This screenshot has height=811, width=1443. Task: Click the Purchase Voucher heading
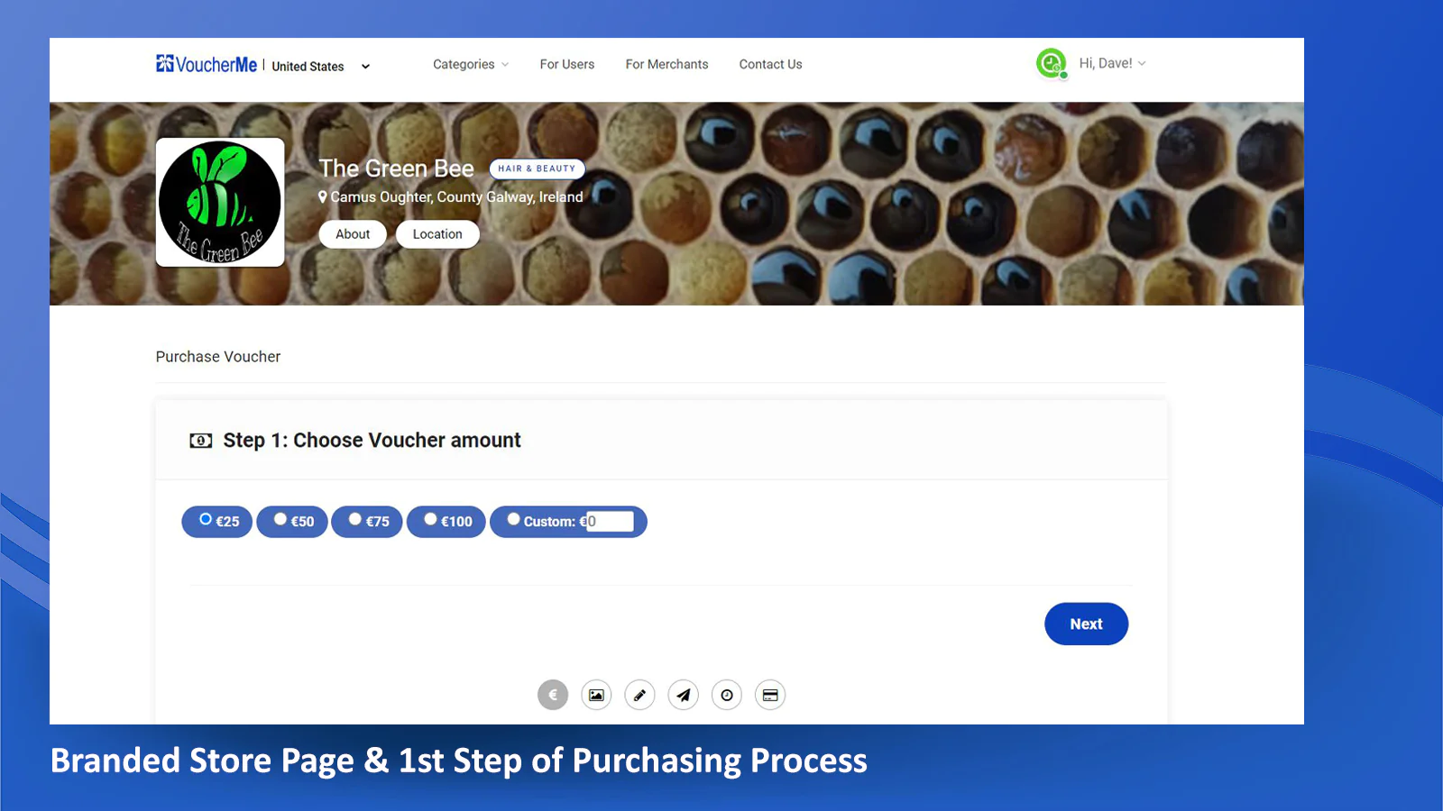click(x=218, y=357)
